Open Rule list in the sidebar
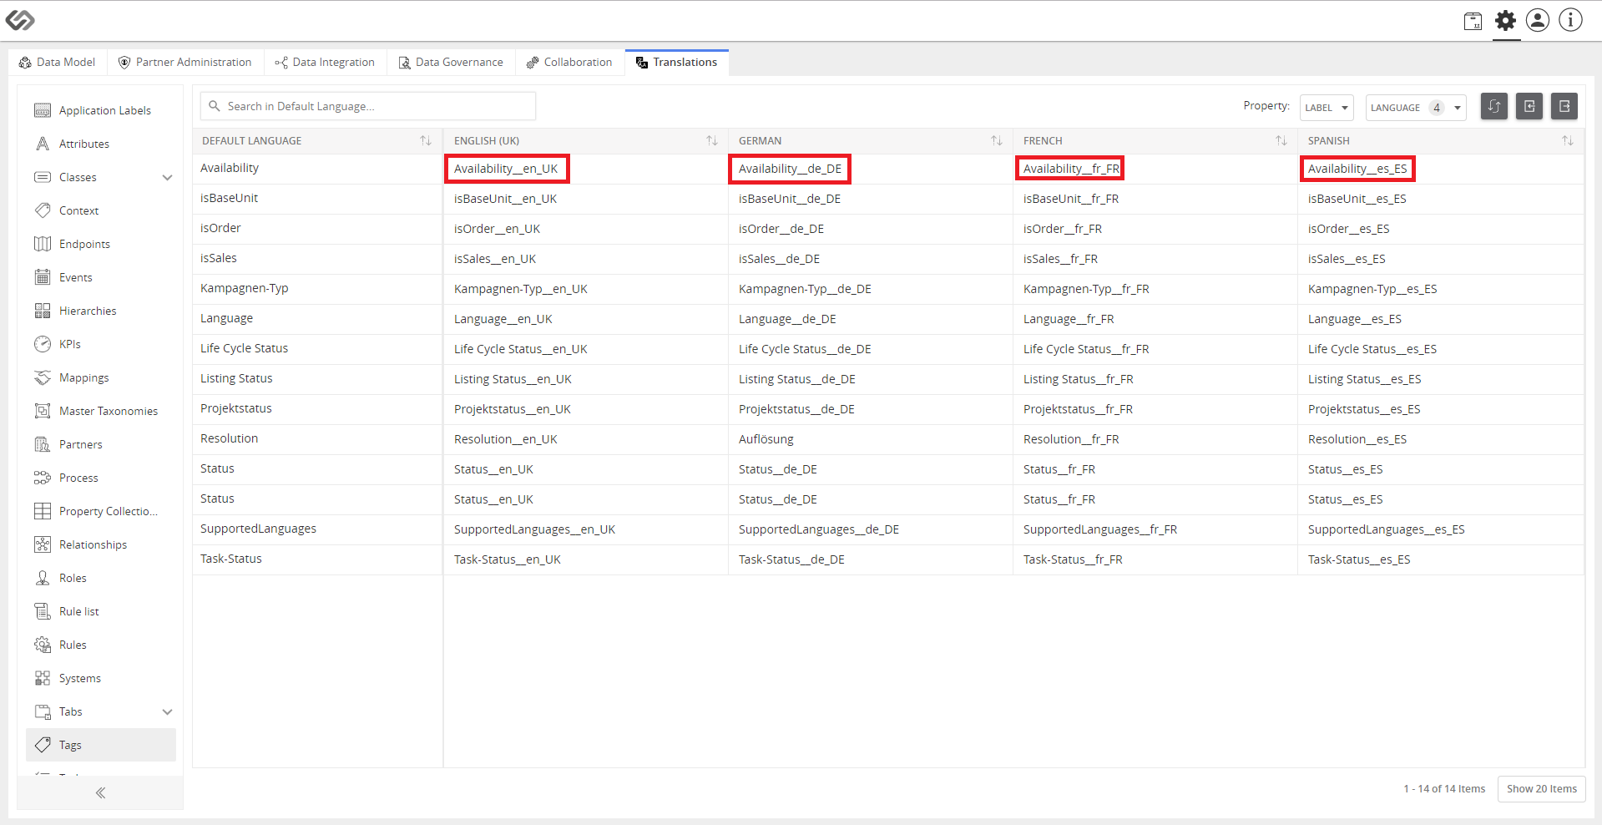 [x=101, y=611]
